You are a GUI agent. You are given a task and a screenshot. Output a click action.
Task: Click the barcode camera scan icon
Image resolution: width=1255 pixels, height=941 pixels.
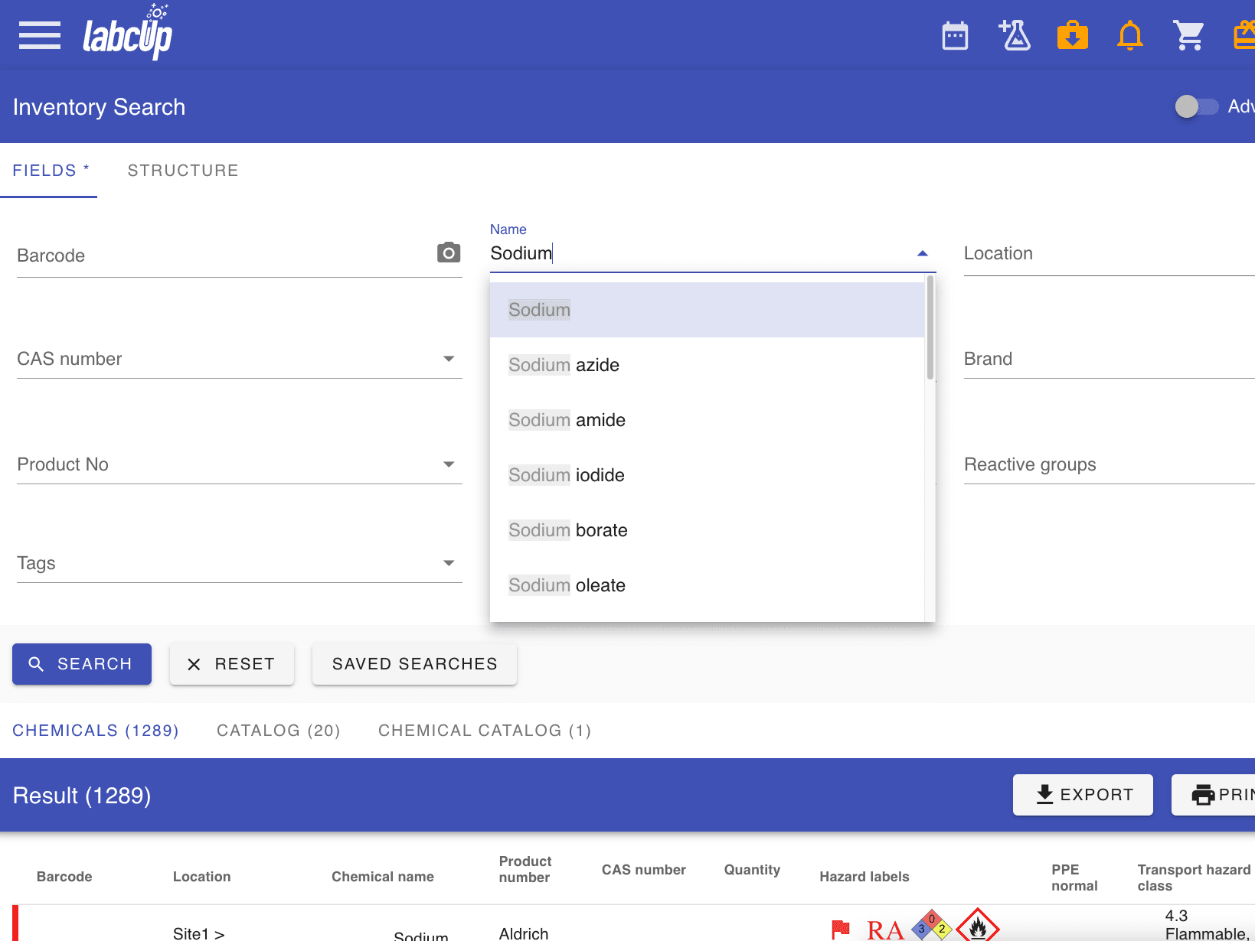[449, 252]
